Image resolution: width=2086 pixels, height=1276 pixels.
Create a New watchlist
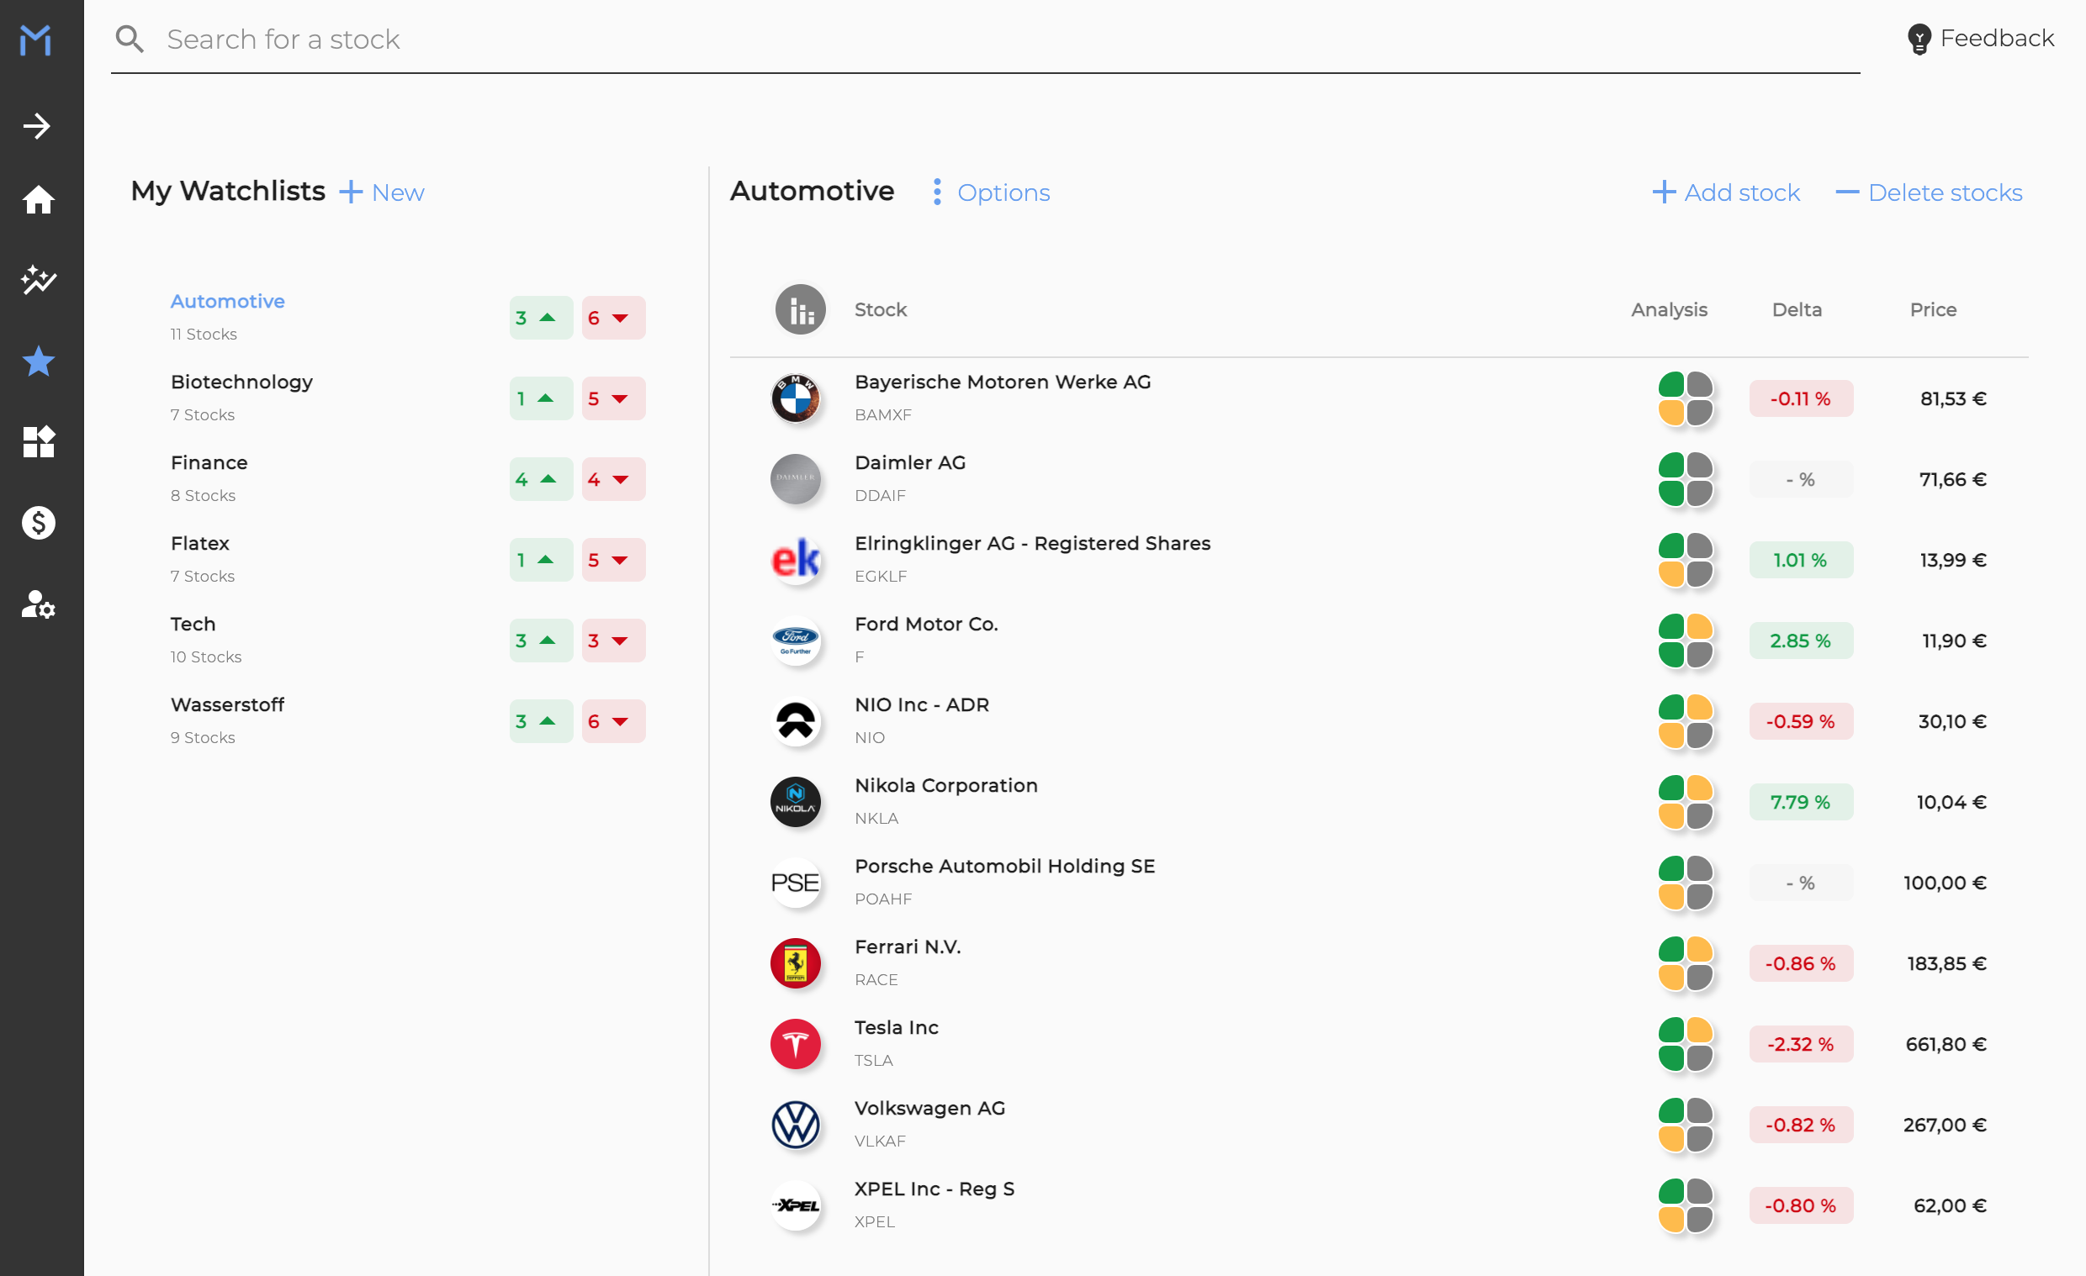tap(382, 192)
